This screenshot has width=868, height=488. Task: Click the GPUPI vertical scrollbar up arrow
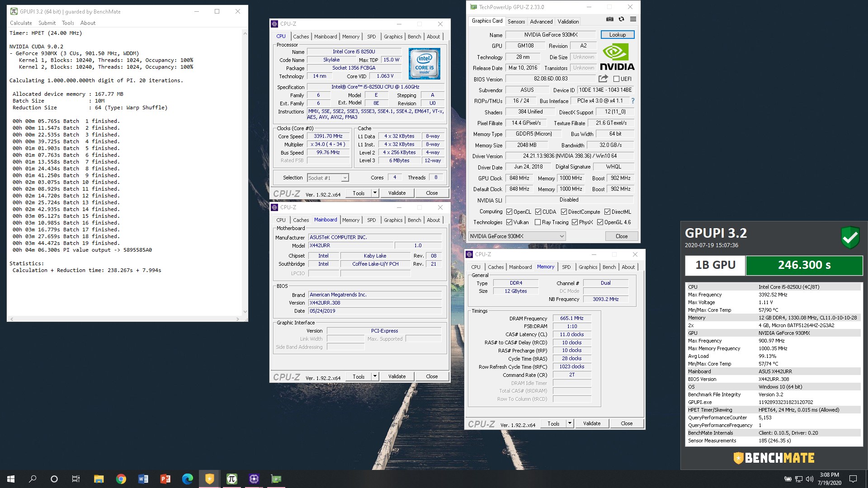[x=245, y=33]
